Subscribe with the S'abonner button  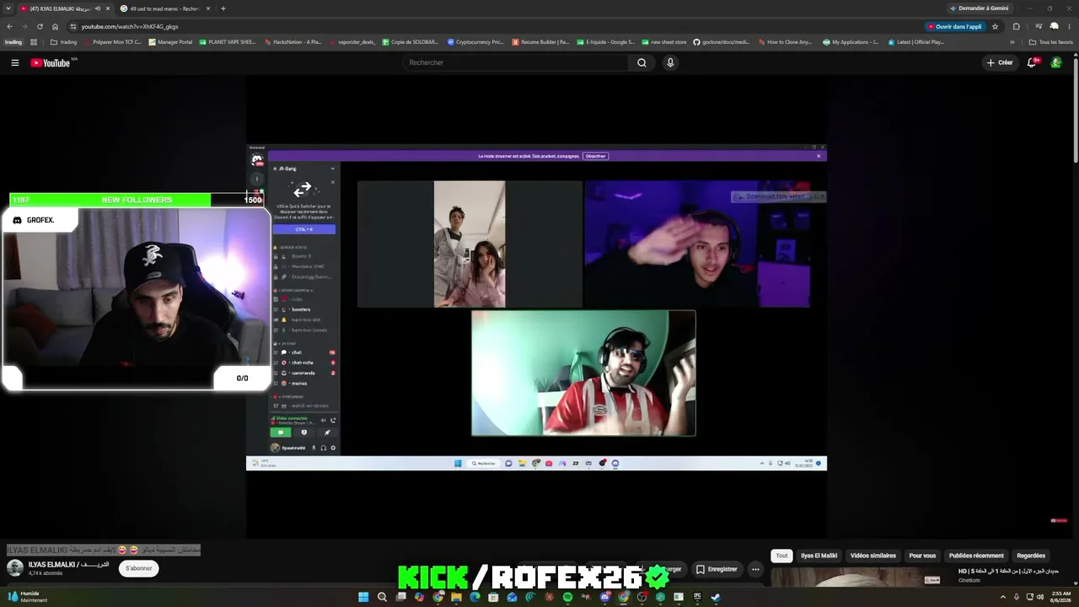click(139, 568)
